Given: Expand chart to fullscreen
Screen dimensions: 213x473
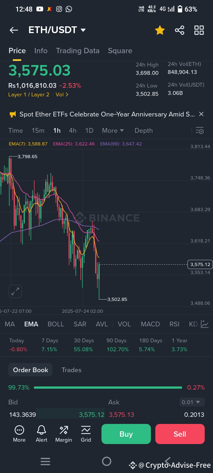Looking at the screenshot, I should coord(15,291).
